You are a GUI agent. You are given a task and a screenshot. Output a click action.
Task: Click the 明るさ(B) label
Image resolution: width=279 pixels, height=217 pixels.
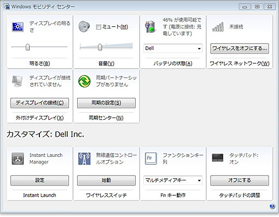pos(40,63)
